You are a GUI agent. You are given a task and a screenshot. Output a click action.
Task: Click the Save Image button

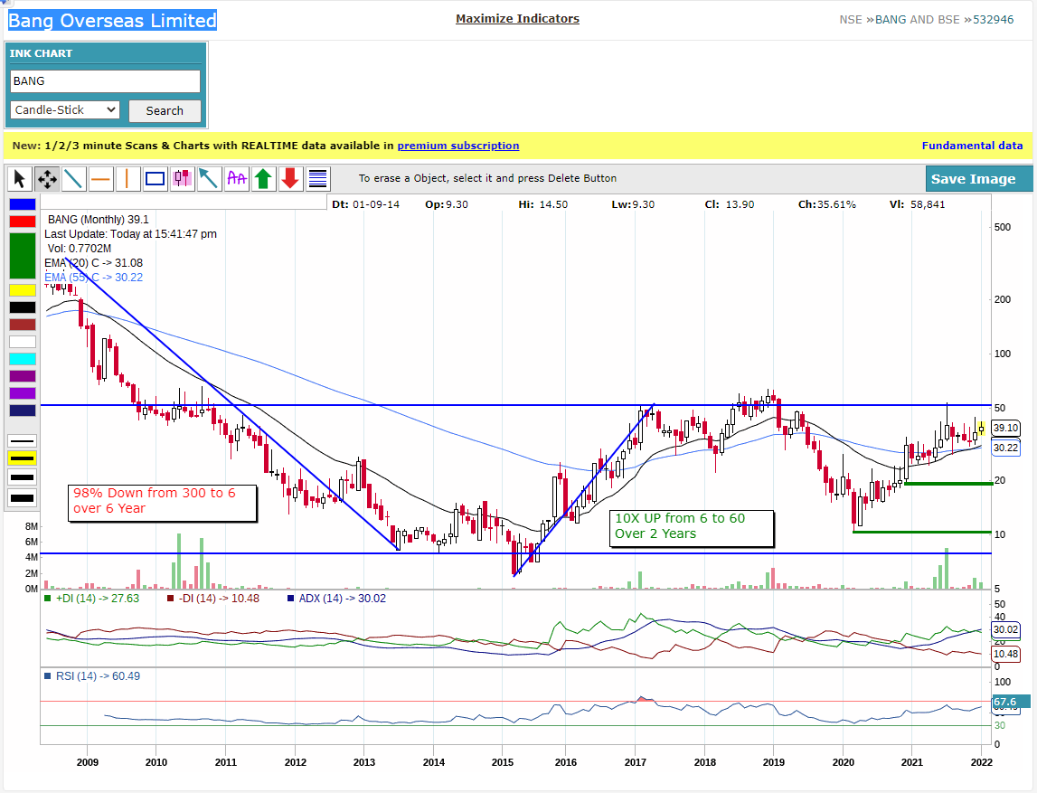978,178
